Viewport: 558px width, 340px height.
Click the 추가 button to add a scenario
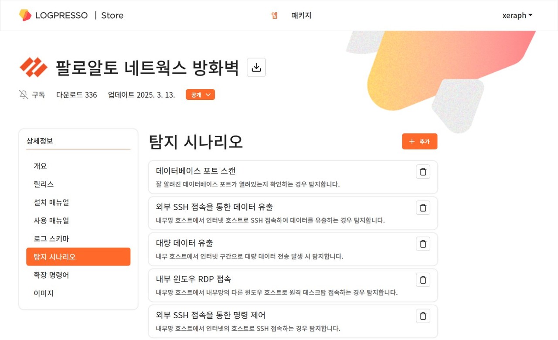(x=419, y=141)
